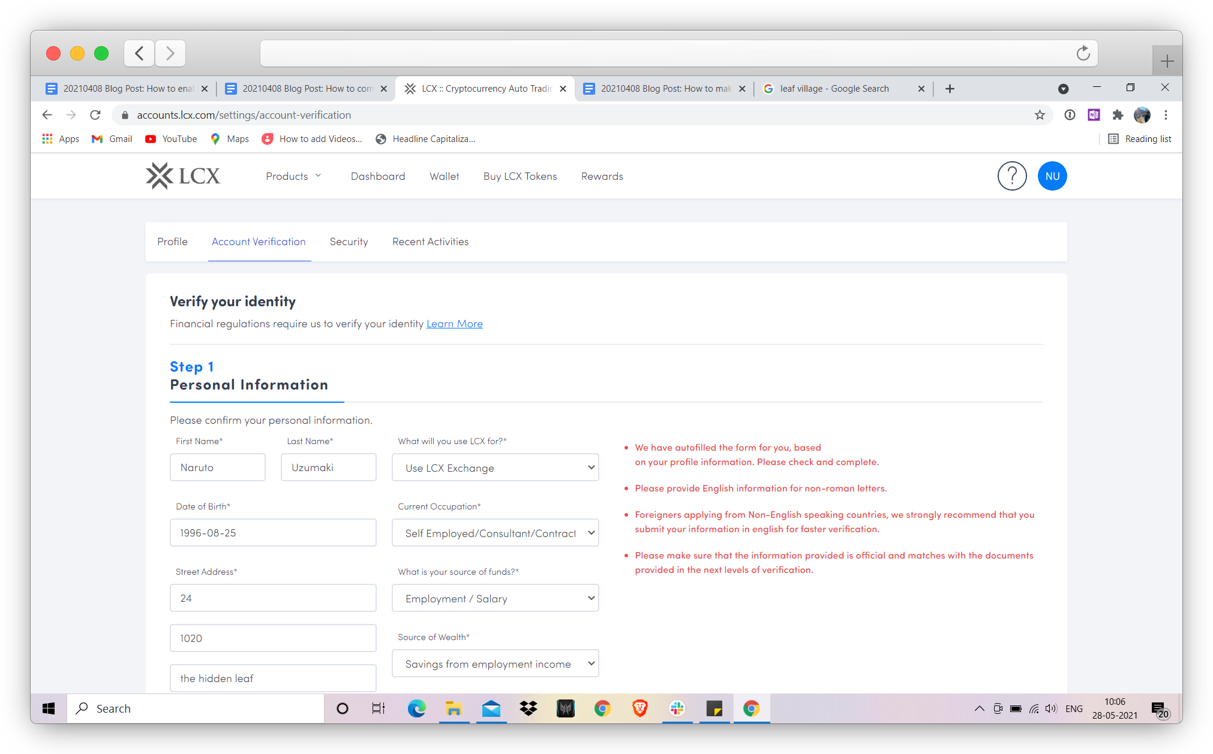Open Source of Wealth dropdown
Viewport: 1213px width, 754px height.
495,663
